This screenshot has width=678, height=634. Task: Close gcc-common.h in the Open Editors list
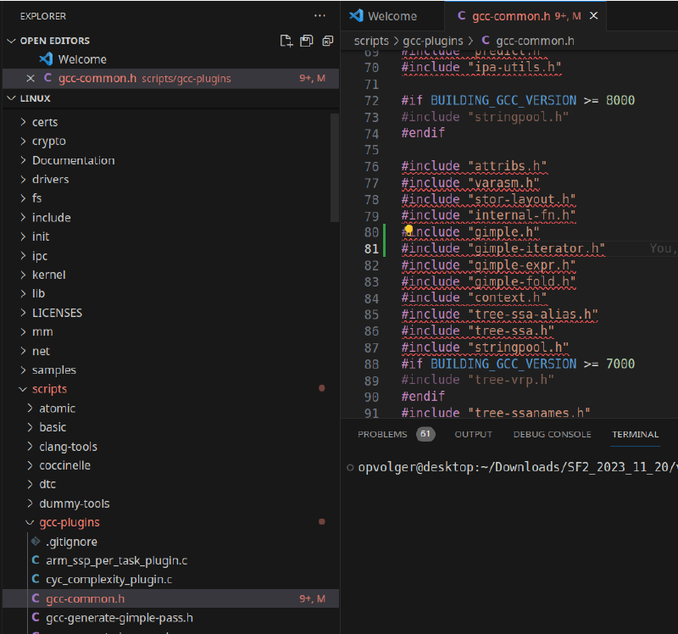31,78
